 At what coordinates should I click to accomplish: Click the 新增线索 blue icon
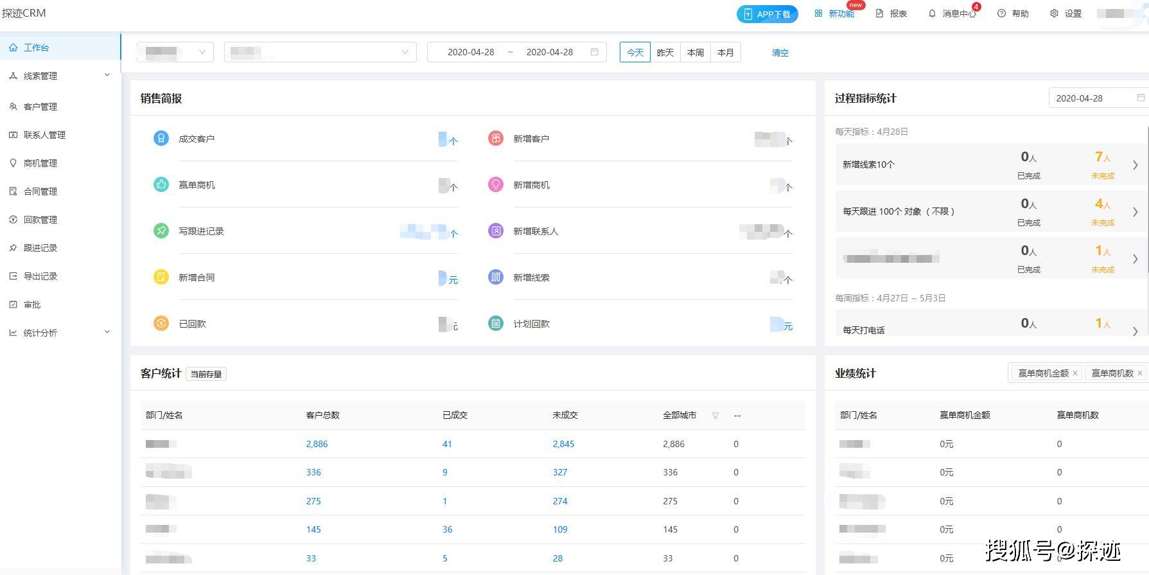496,277
